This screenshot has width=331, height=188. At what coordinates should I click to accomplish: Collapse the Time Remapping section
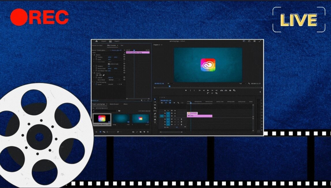coord(92,82)
